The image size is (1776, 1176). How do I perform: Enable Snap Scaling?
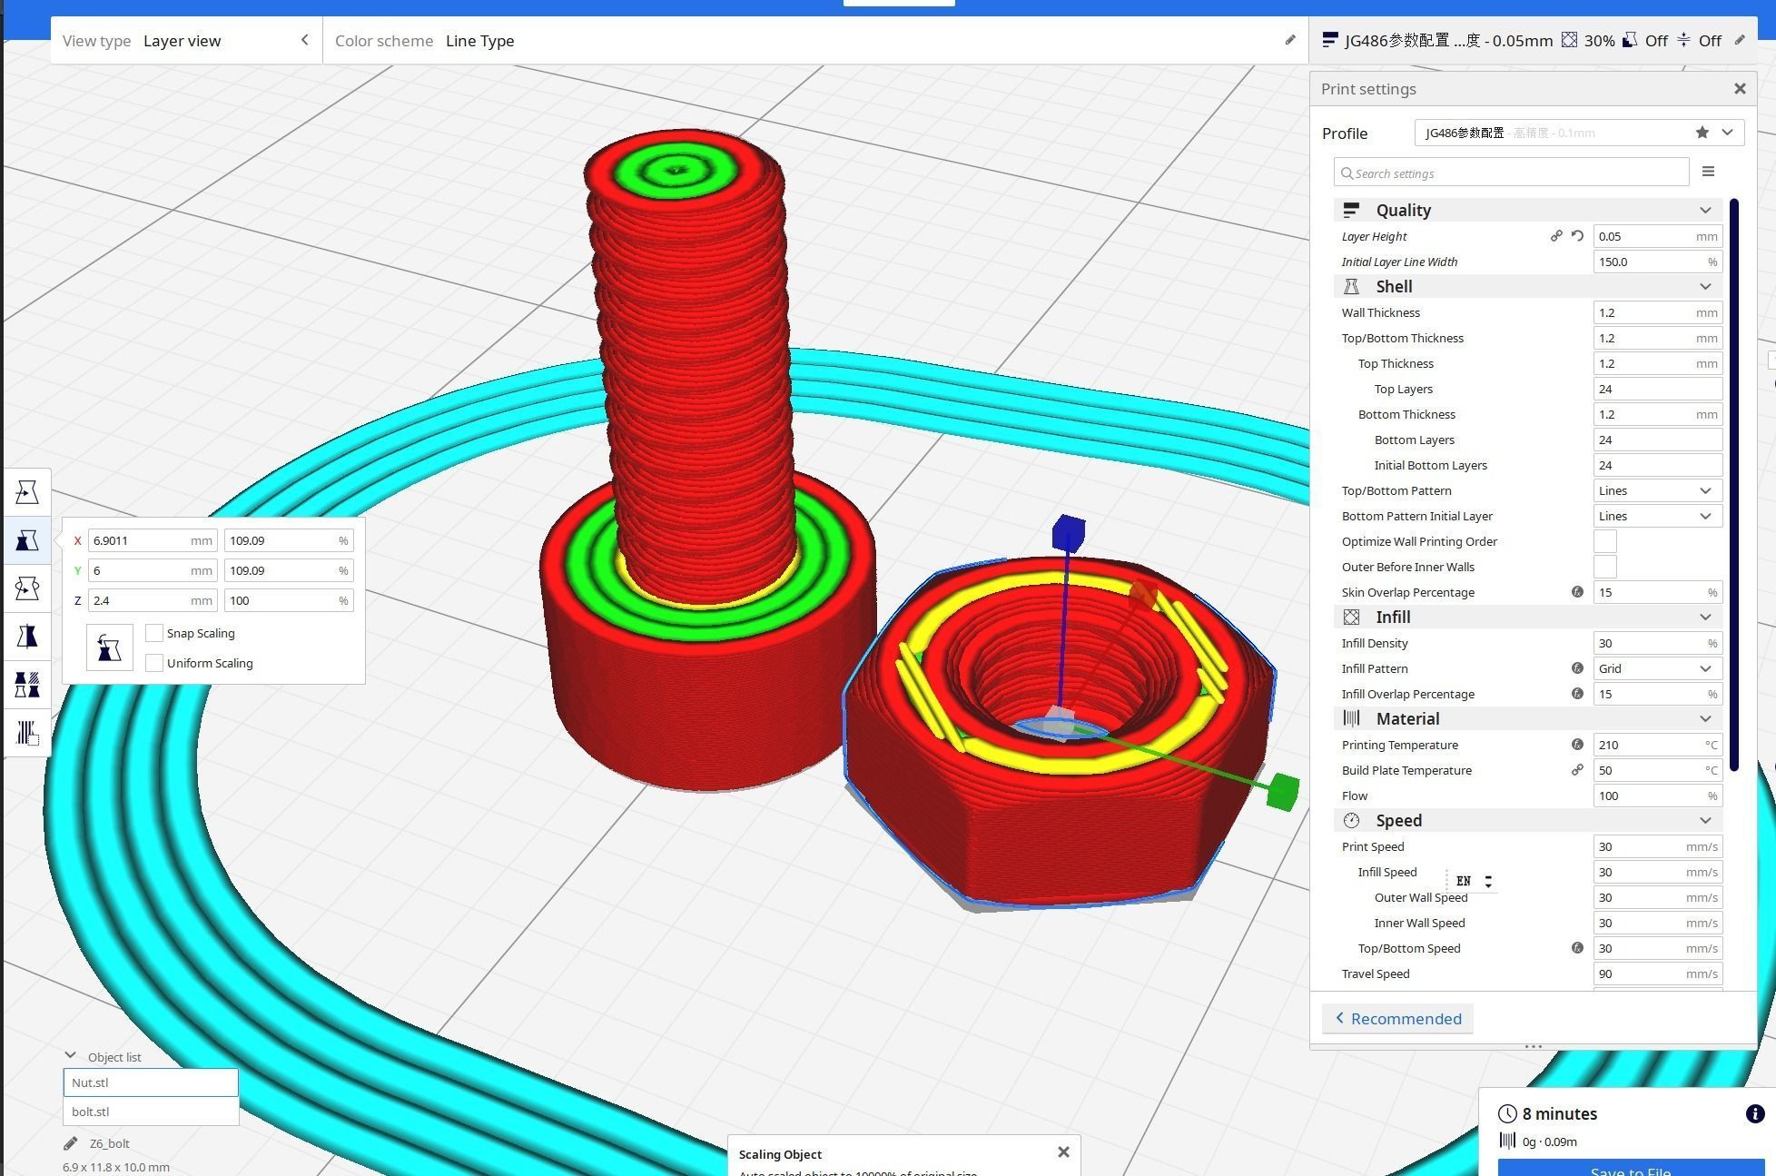[154, 632]
